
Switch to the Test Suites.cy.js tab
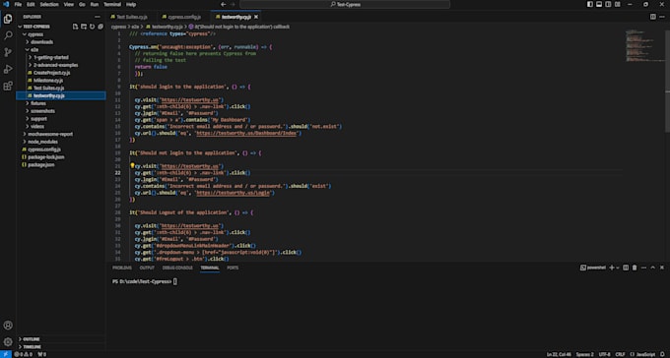tap(132, 17)
